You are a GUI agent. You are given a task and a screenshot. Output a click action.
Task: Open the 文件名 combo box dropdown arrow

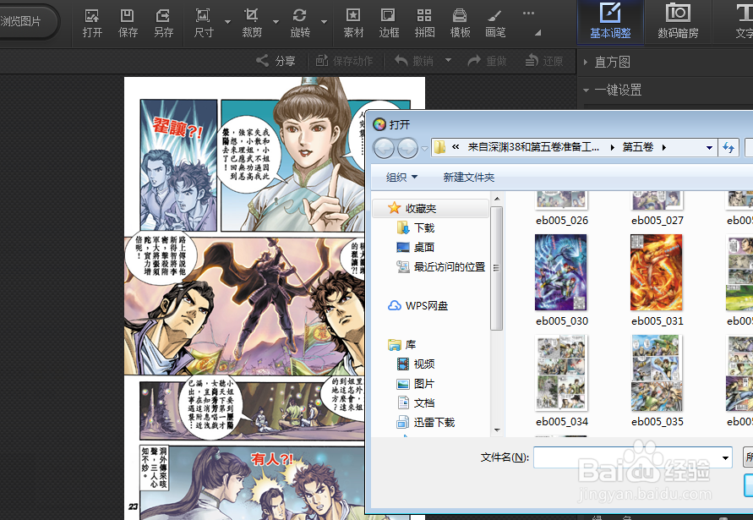pos(725,457)
